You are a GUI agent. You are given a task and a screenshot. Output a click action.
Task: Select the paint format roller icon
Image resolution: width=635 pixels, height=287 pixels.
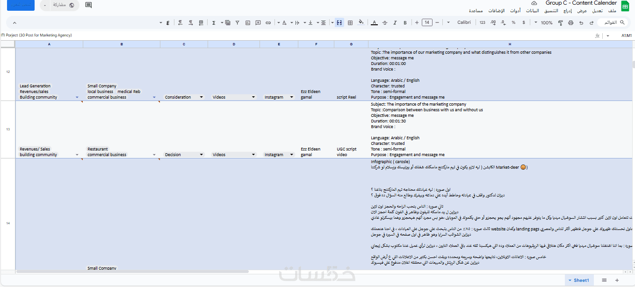pyautogui.click(x=560, y=22)
